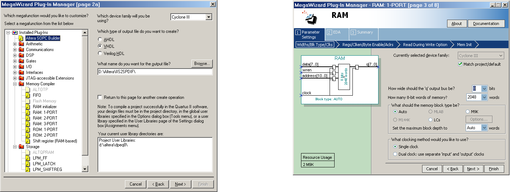
Task: Click the ROM: 2-PORT megafunction icon
Action: tap(28, 135)
